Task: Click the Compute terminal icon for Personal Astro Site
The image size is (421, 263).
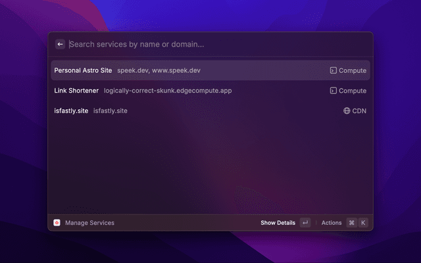Action: pos(334,70)
